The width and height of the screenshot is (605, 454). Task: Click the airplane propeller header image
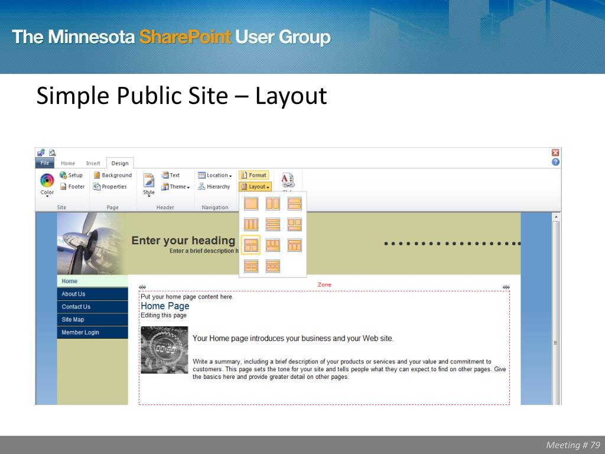click(91, 244)
